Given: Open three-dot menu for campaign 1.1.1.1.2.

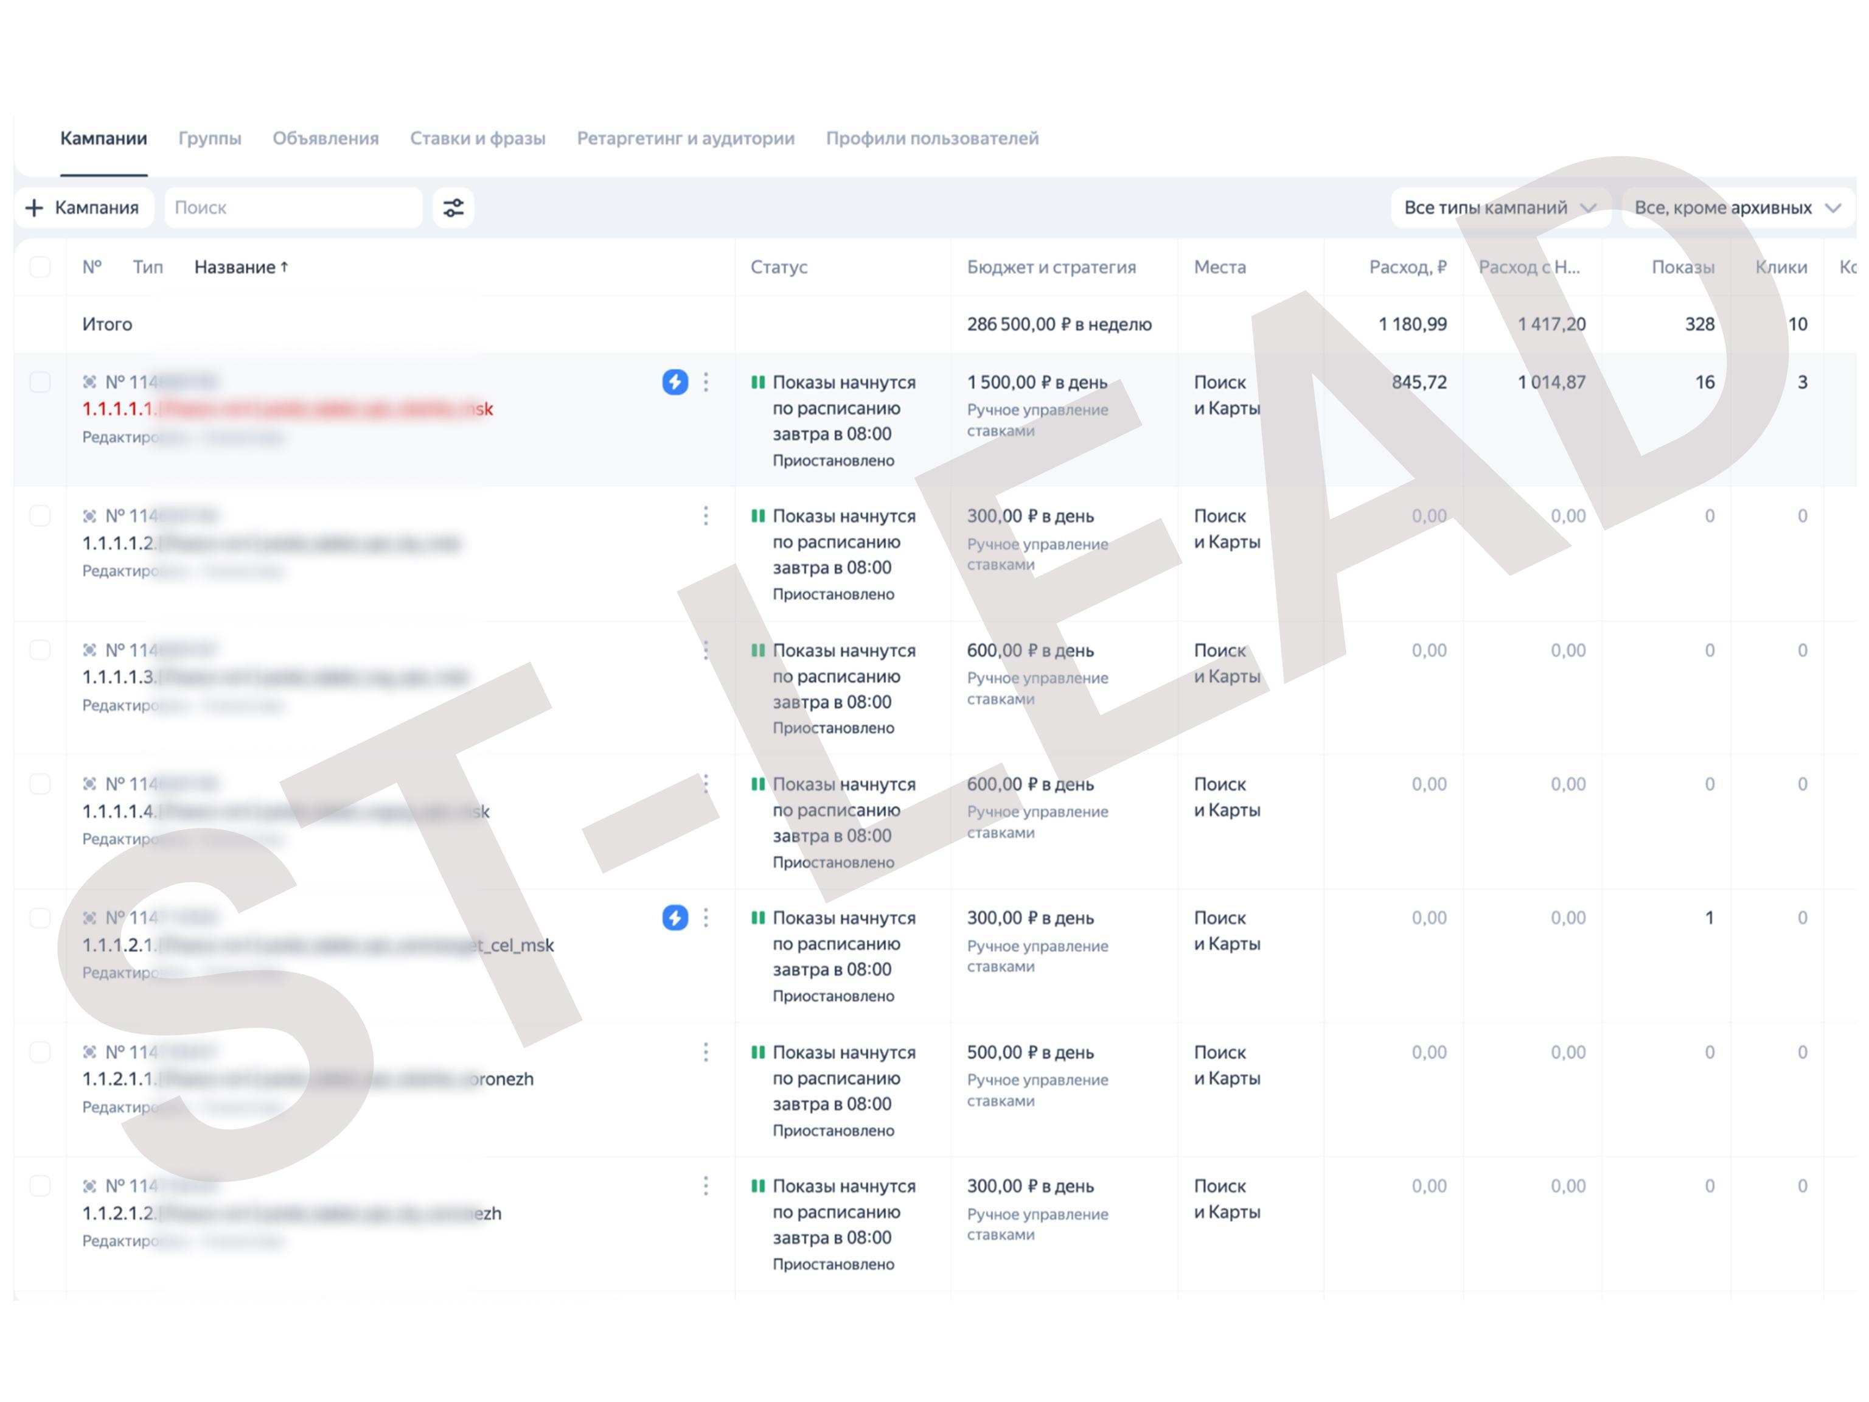Looking at the screenshot, I should click(x=706, y=515).
